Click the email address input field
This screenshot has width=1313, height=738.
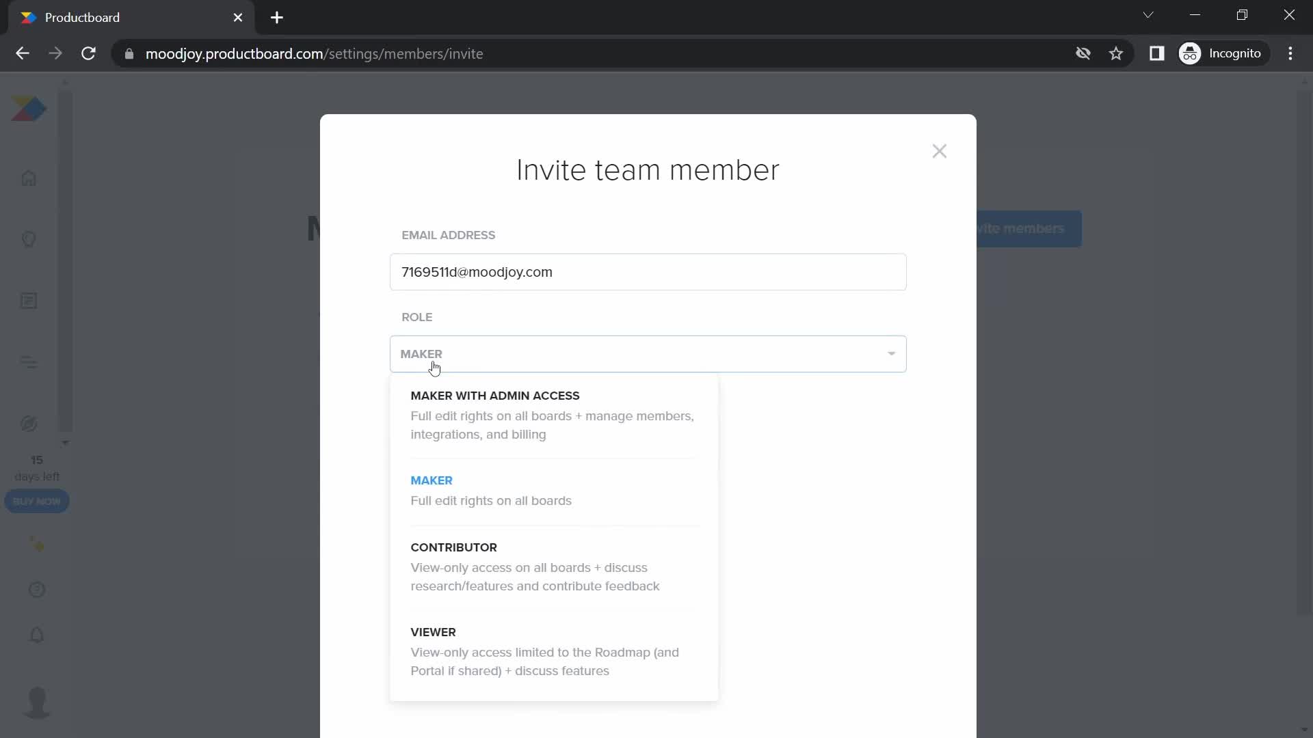pos(648,272)
